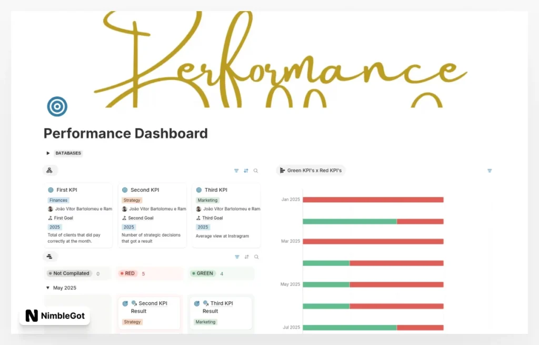The image size is (539, 345).
Task: Click the filter icon beside the bar chart
Action: (490, 170)
